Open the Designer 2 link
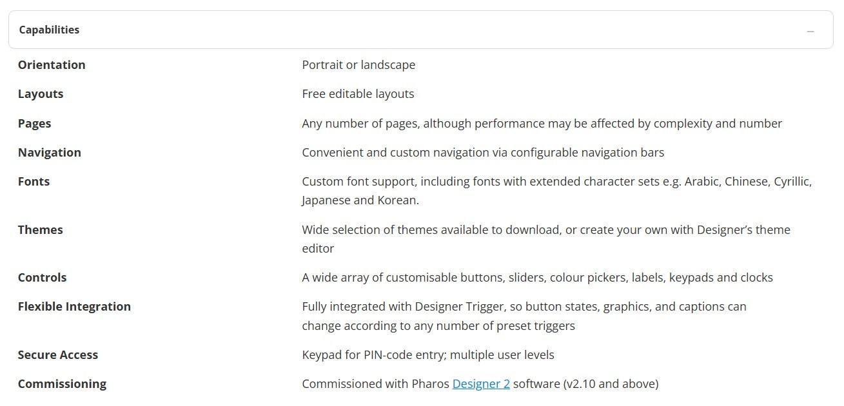This screenshot has width=844, height=406. (x=481, y=384)
